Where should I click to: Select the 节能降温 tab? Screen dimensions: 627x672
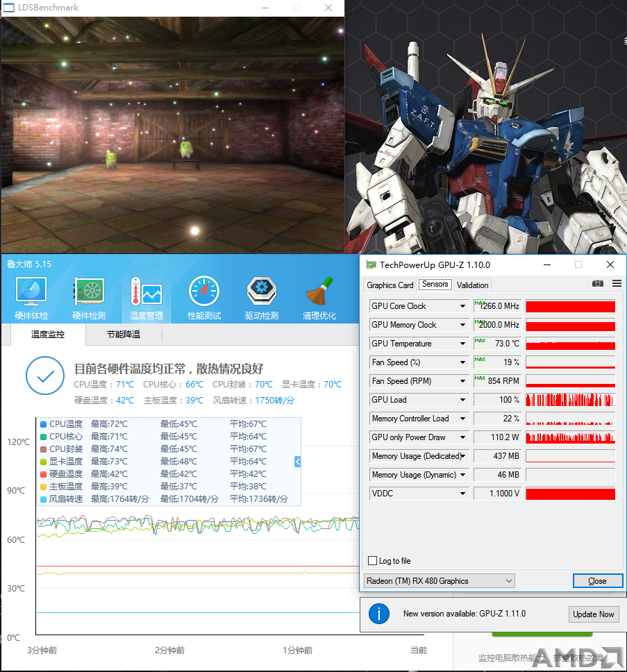click(124, 335)
